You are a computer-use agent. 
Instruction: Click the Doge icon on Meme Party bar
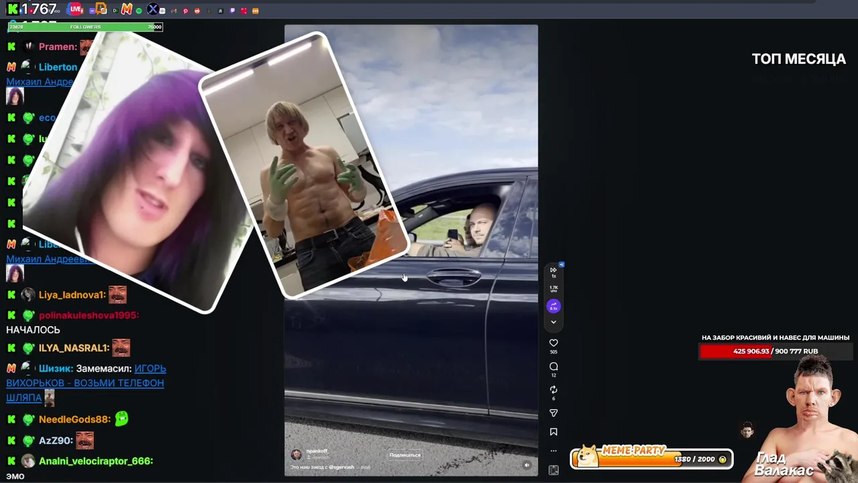click(588, 456)
